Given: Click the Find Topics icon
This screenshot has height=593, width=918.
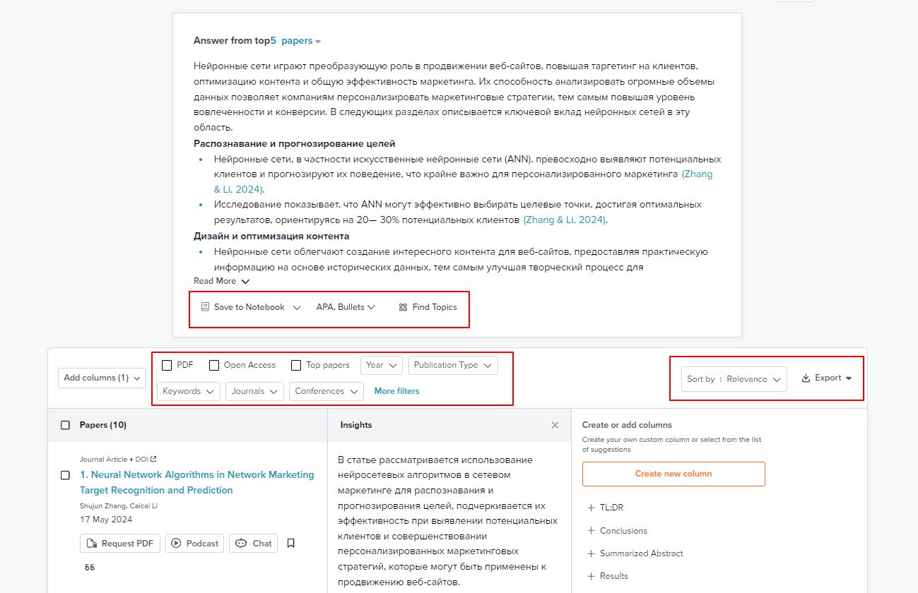Looking at the screenshot, I should [403, 306].
